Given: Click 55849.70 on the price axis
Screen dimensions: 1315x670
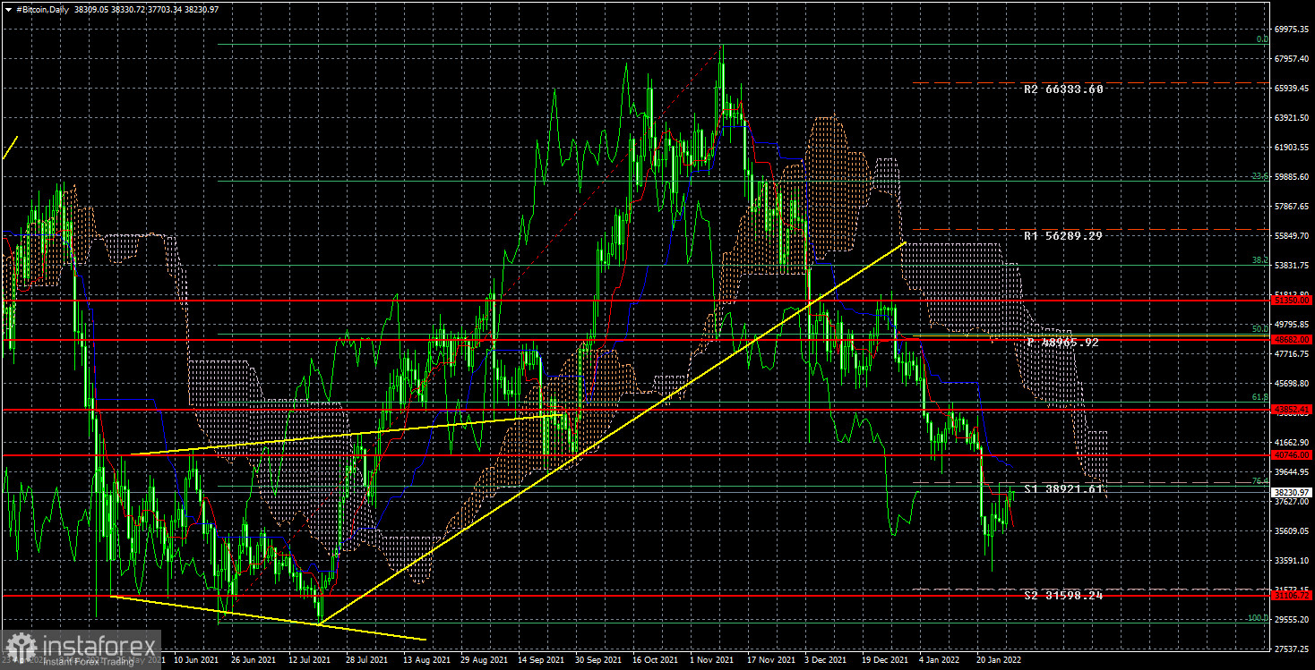Looking at the screenshot, I should (1292, 236).
